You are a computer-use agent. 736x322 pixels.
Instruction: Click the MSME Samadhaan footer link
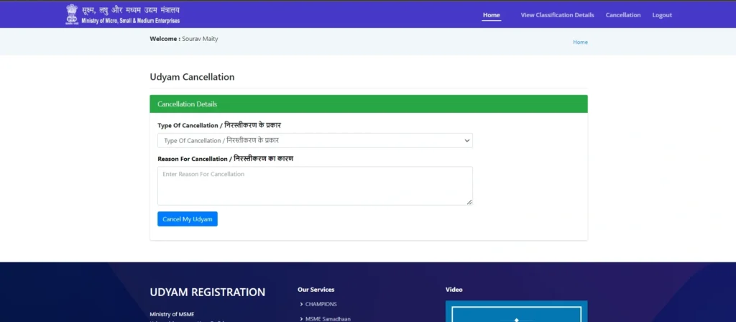(x=328, y=319)
